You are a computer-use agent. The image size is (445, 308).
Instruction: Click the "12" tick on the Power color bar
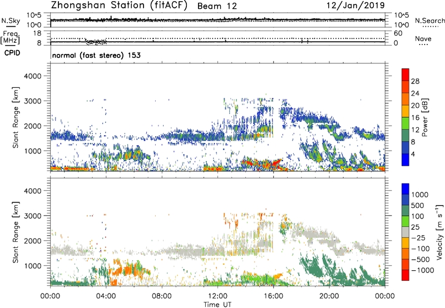click(415, 130)
